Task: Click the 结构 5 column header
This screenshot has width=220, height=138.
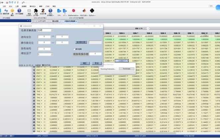Action: pyautogui.click(x=108, y=33)
